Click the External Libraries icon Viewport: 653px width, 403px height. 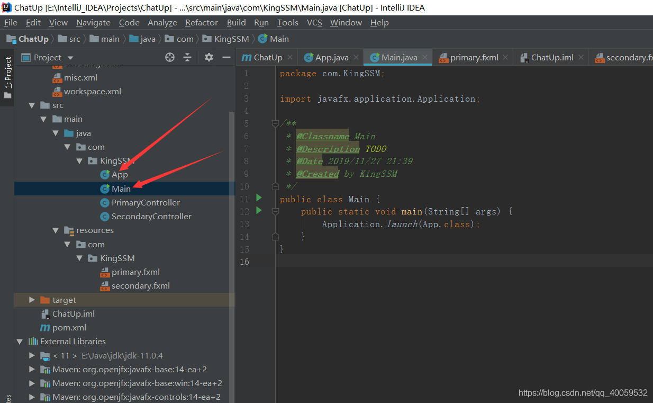coord(33,342)
